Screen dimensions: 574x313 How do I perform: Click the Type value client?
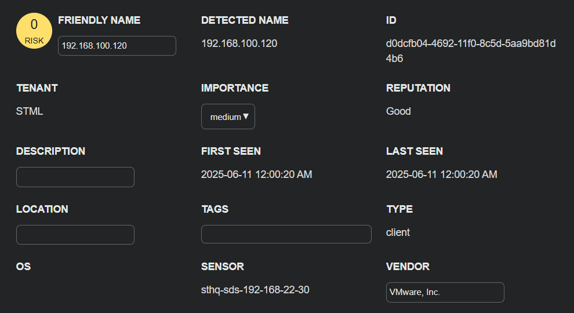pyautogui.click(x=398, y=232)
